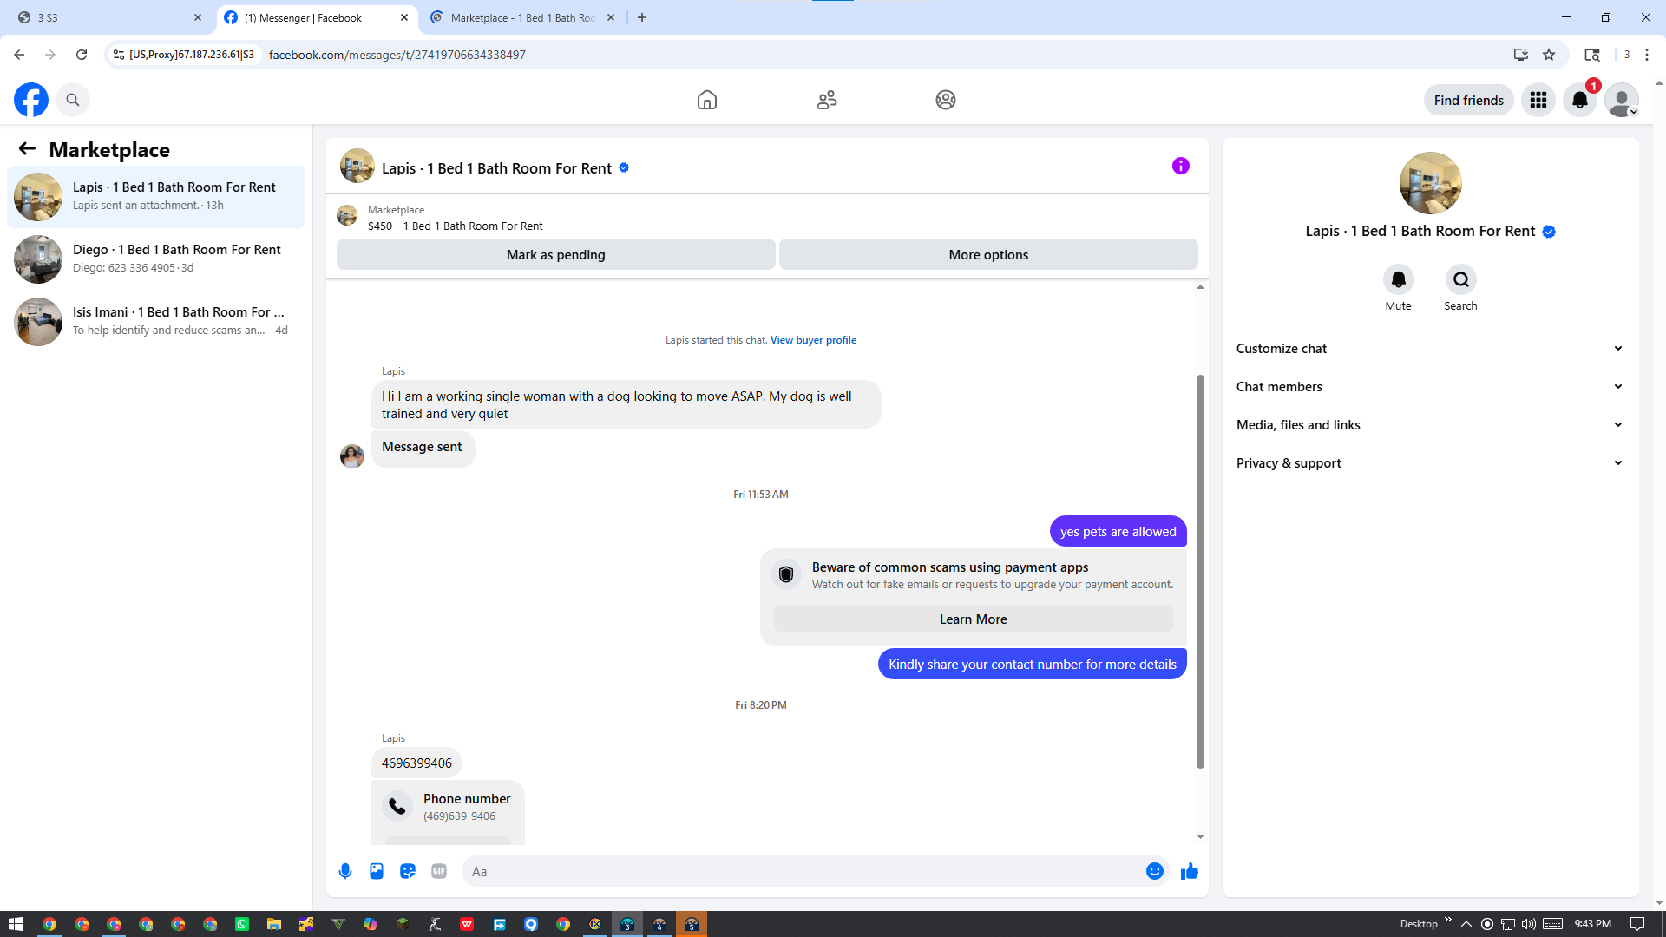Go back from Marketplace chats list

27,149
